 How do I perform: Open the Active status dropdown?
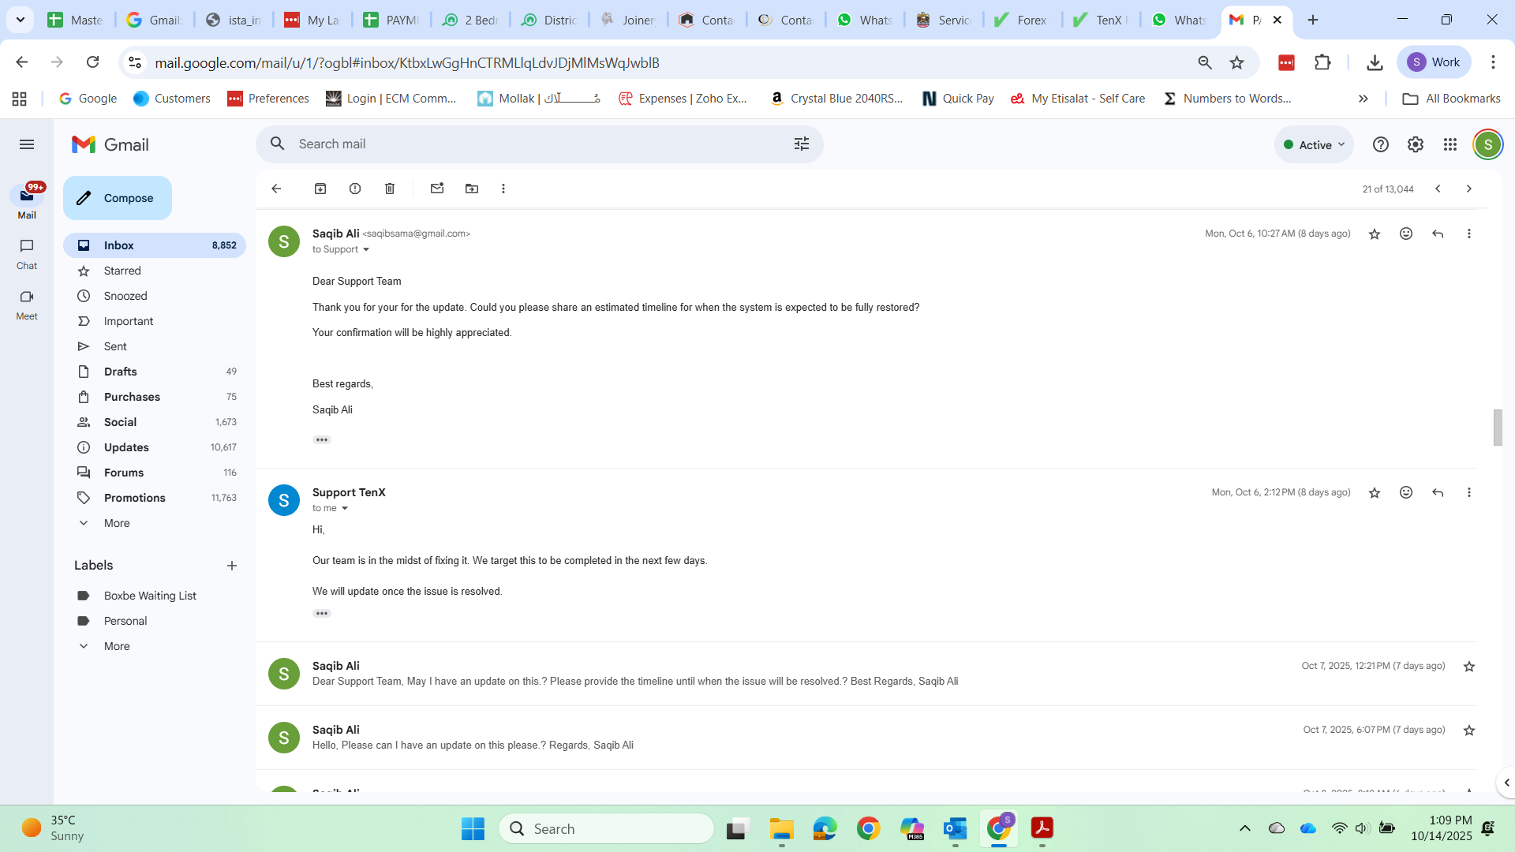point(1314,145)
